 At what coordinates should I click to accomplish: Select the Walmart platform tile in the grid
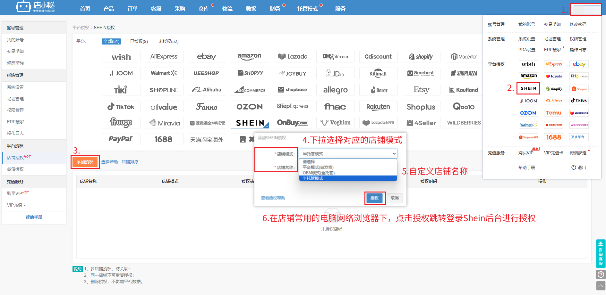tap(164, 73)
